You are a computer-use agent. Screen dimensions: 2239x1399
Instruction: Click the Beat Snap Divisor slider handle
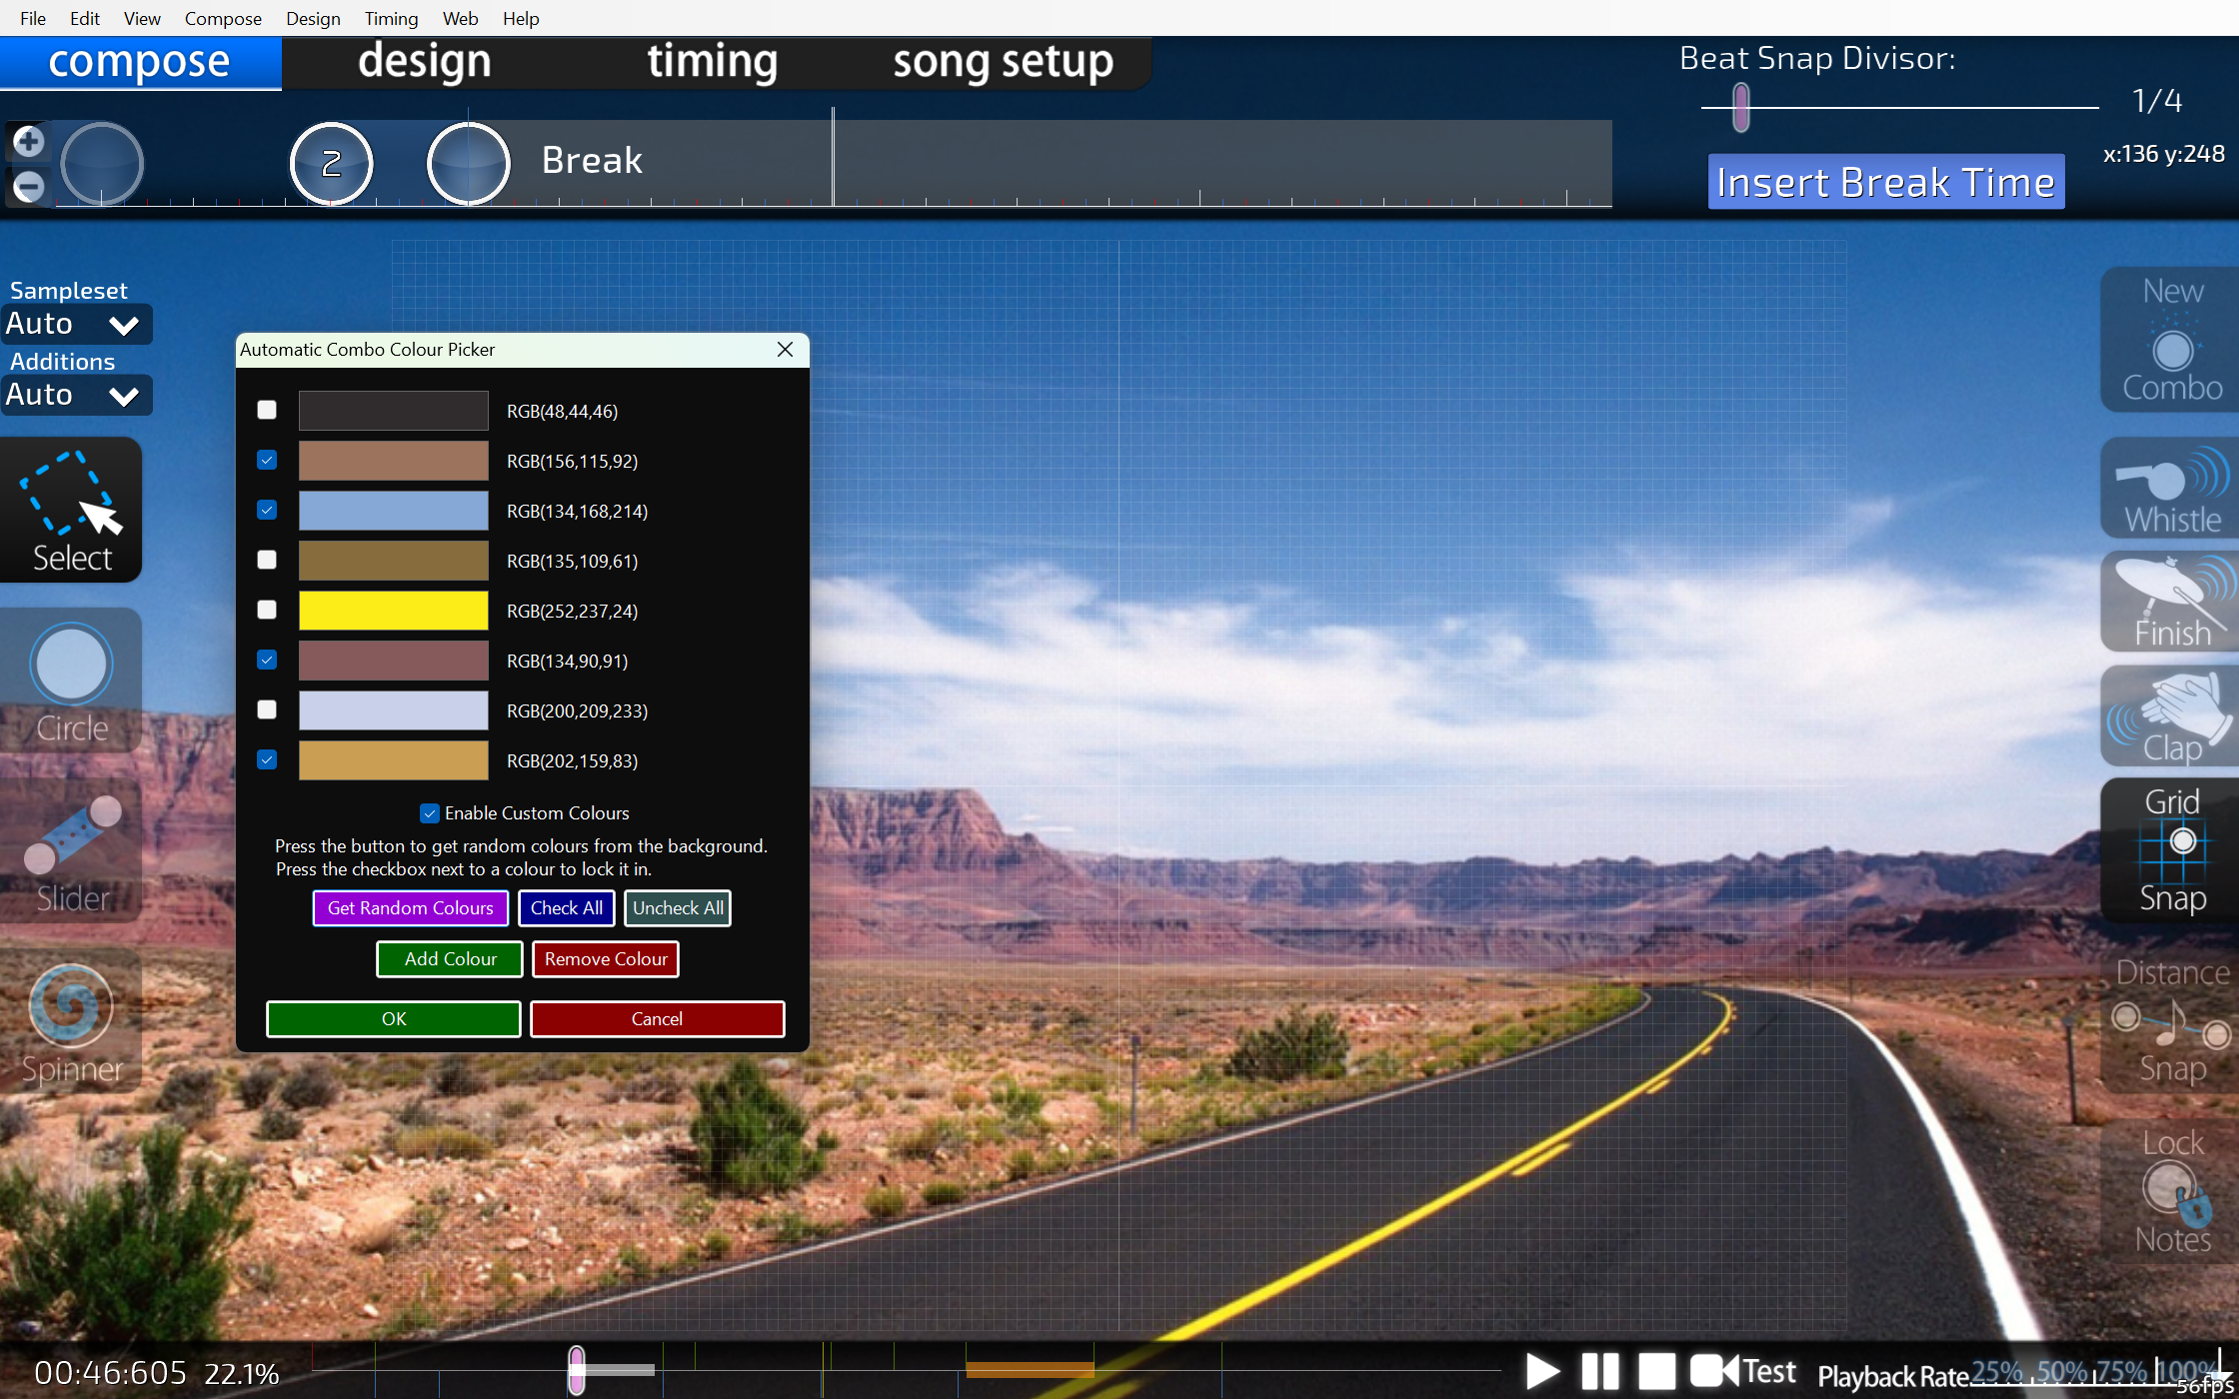tap(1741, 107)
